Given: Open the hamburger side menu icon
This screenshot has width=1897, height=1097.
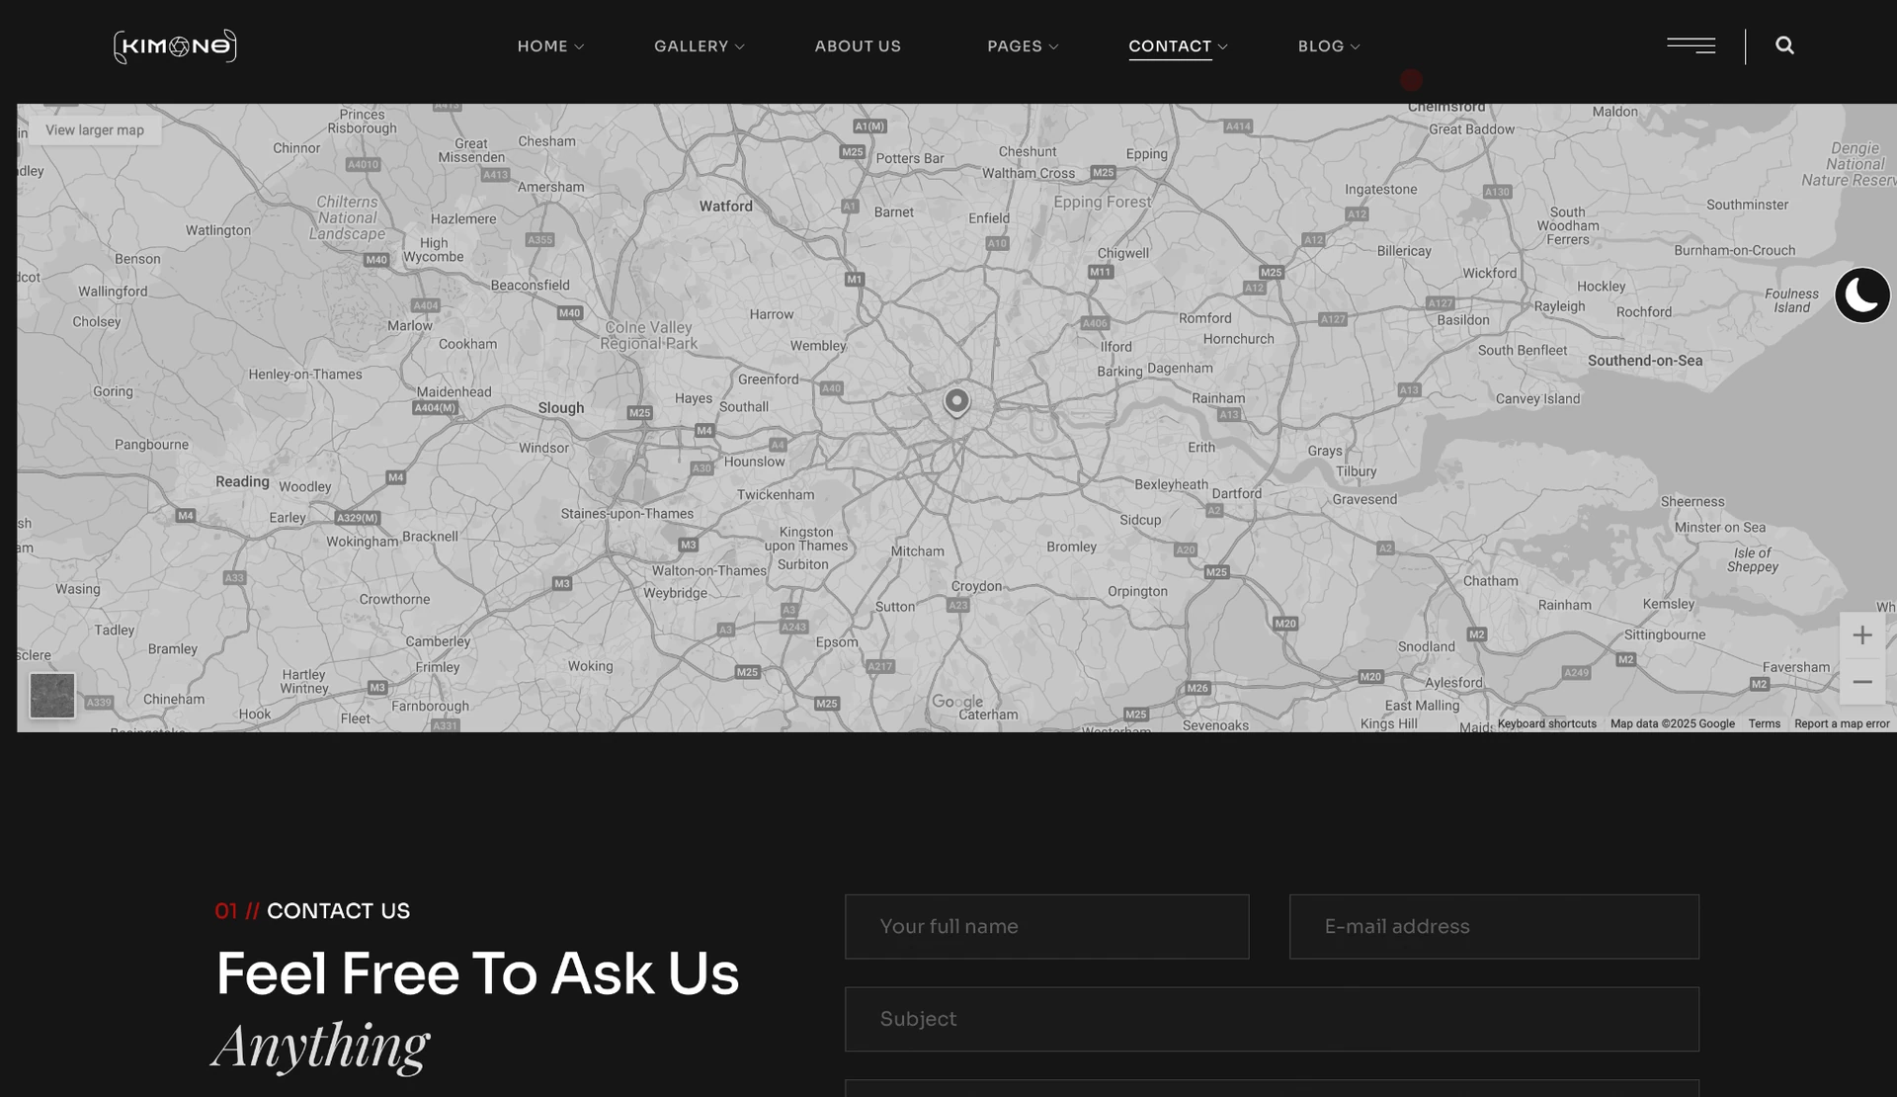Looking at the screenshot, I should [1691, 45].
